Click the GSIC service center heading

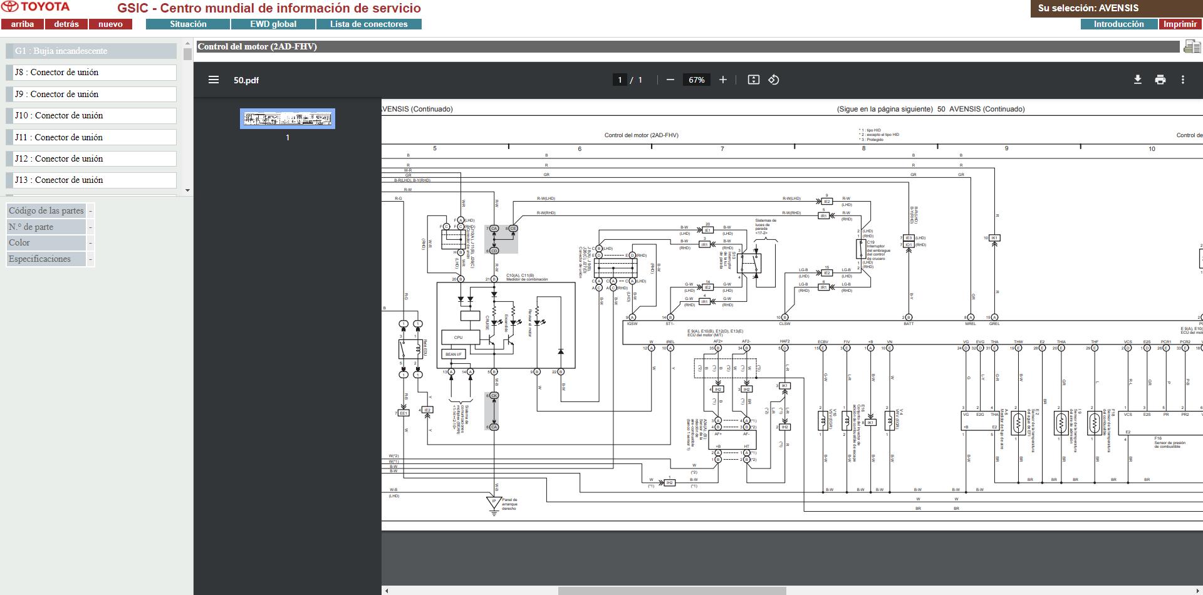(x=269, y=8)
